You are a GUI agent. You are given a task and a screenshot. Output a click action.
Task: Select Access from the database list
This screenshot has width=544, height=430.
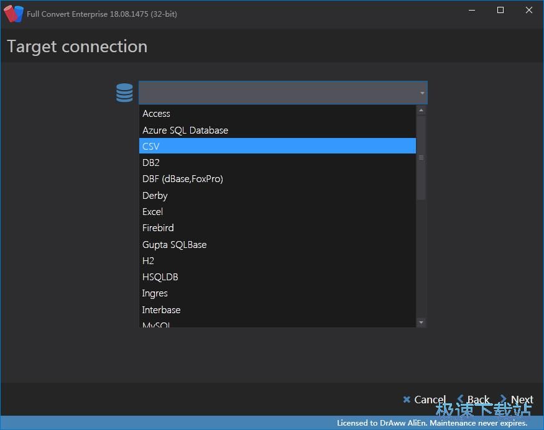[277, 114]
